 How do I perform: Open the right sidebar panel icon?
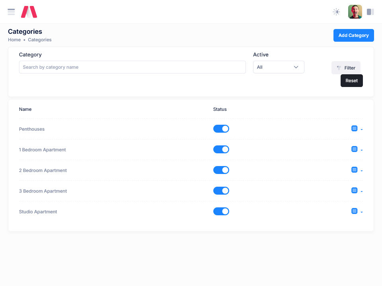370,12
